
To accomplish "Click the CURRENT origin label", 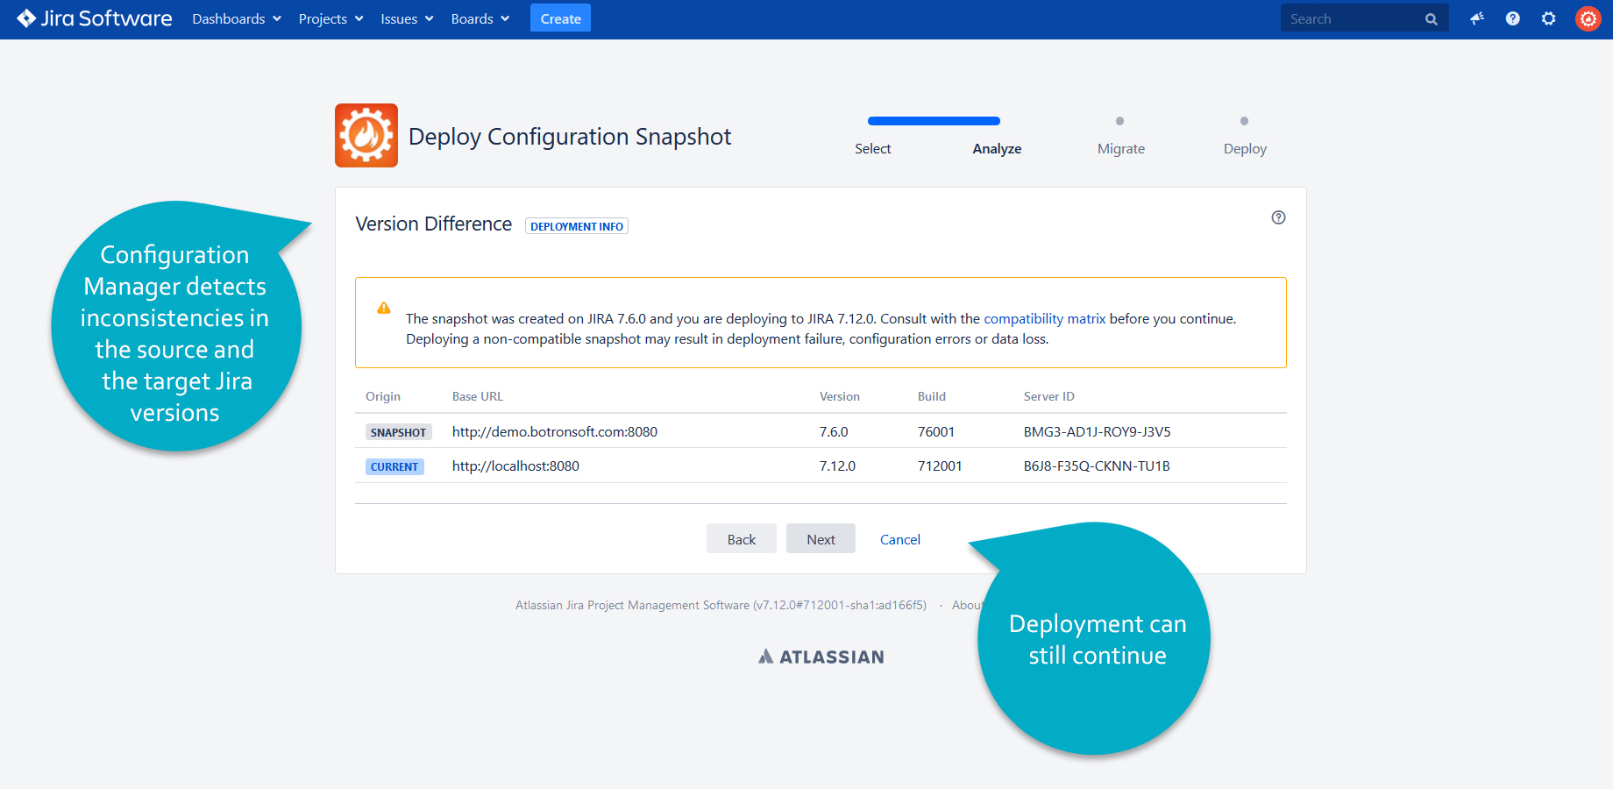I will [394, 466].
